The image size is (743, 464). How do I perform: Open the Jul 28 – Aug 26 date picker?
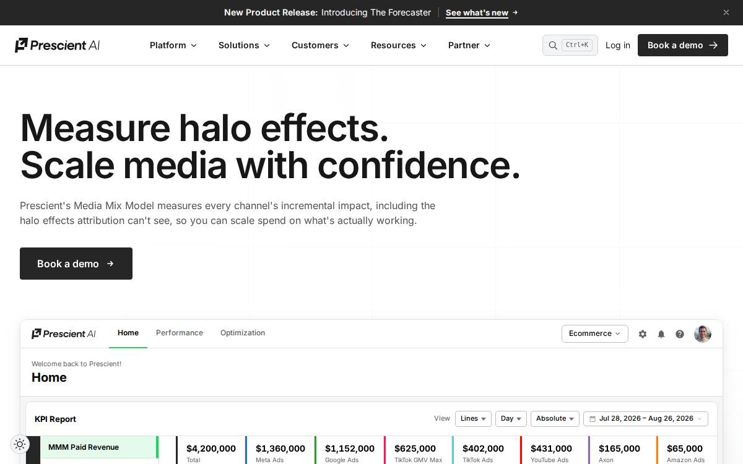pyautogui.click(x=646, y=419)
